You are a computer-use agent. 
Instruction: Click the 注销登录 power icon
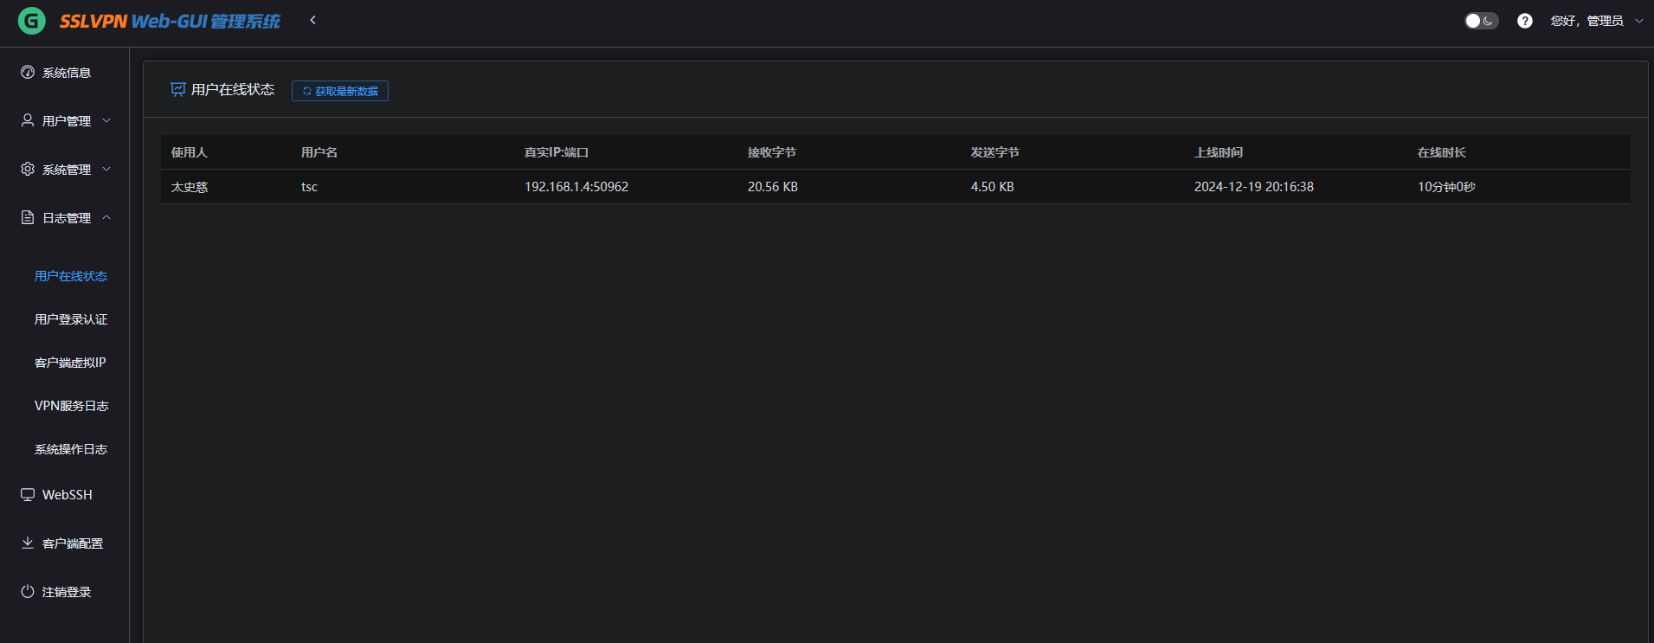click(28, 592)
